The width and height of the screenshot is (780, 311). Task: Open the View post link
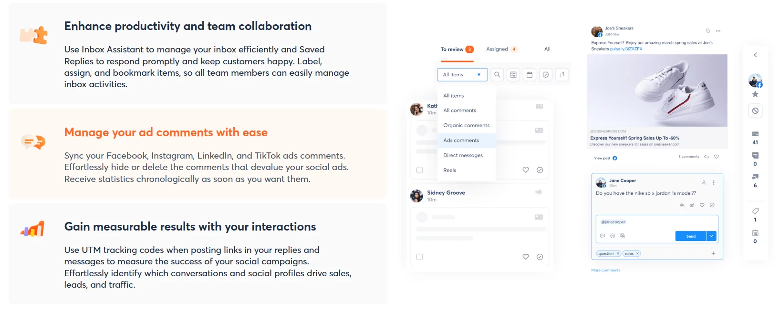[605, 158]
